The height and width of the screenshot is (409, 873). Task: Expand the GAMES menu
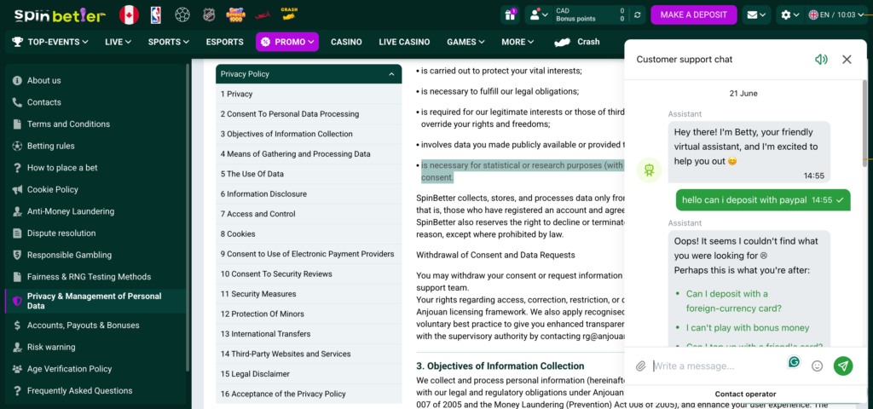tap(465, 42)
